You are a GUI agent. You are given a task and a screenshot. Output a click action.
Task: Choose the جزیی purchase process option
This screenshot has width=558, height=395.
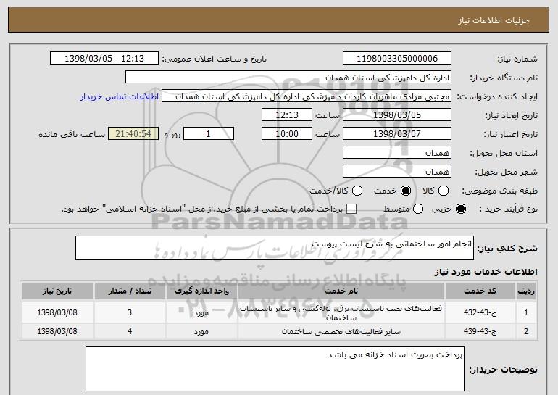[461, 209]
